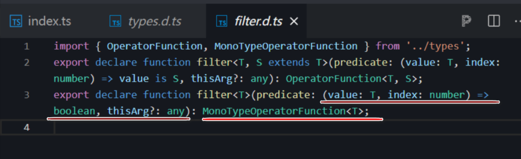Click line number 2 in the gutter

[26, 62]
